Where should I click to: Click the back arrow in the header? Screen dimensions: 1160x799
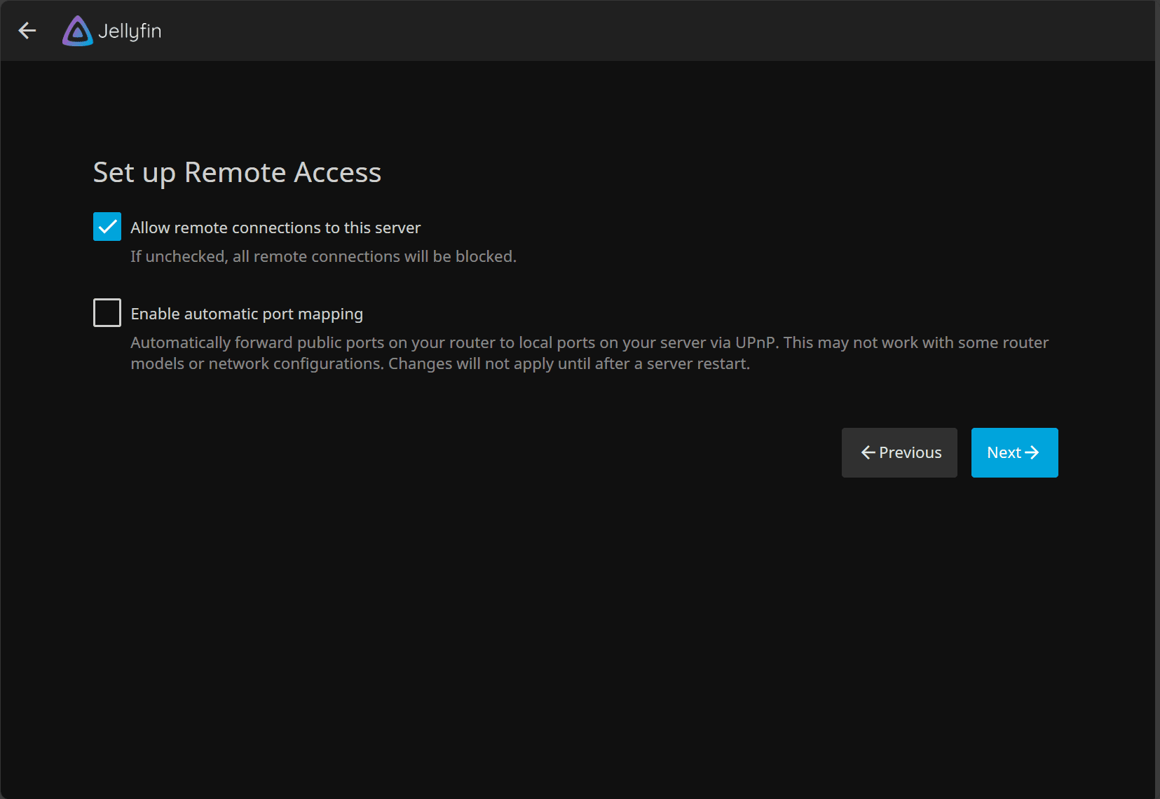[27, 31]
